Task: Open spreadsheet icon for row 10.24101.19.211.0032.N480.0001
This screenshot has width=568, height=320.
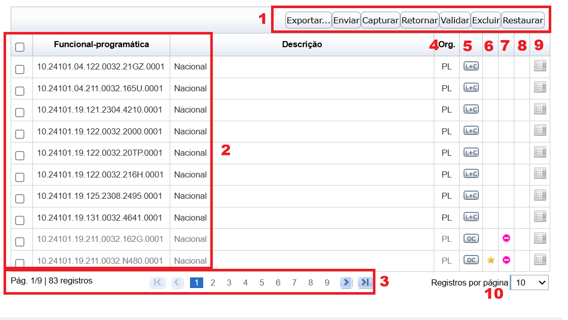Action: 540,260
